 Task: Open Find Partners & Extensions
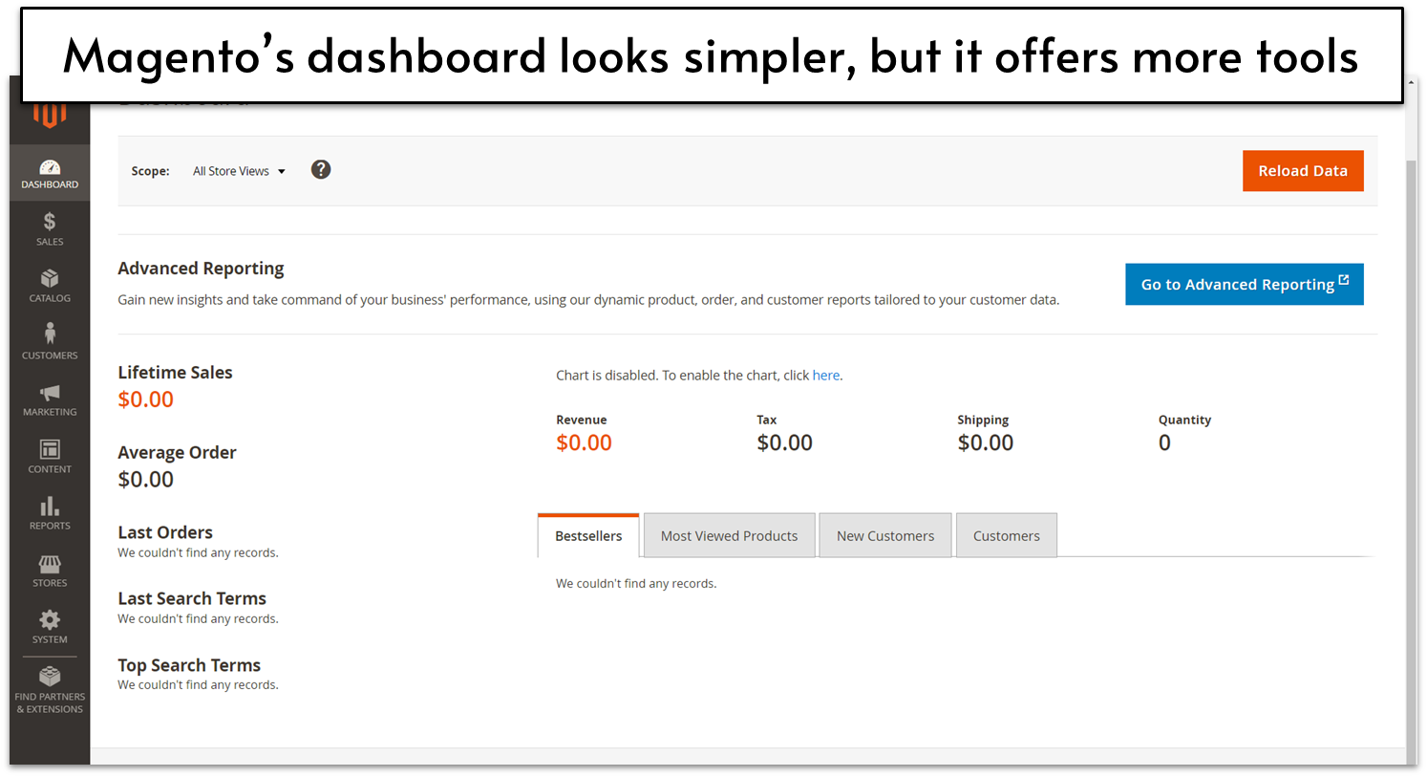pyautogui.click(x=50, y=685)
